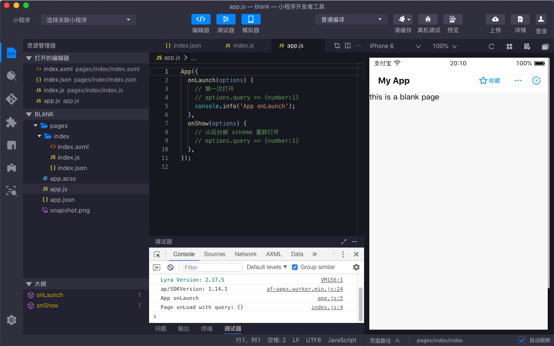This screenshot has width=554, height=346.
Task: Click the compare changes editor icon
Action: pos(337,46)
